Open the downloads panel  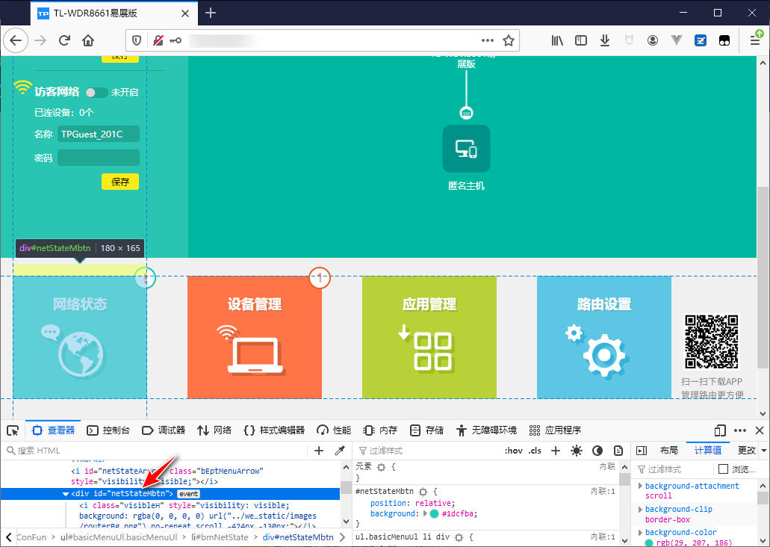click(x=605, y=40)
